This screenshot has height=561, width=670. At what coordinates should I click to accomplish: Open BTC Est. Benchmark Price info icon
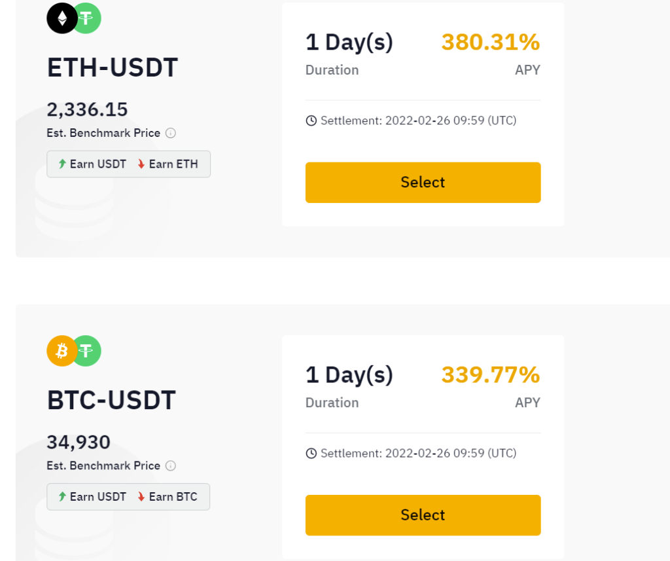point(171,466)
